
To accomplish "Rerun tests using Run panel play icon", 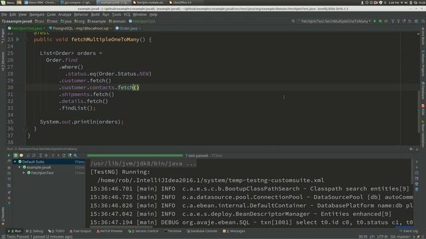I will tap(9, 155).
